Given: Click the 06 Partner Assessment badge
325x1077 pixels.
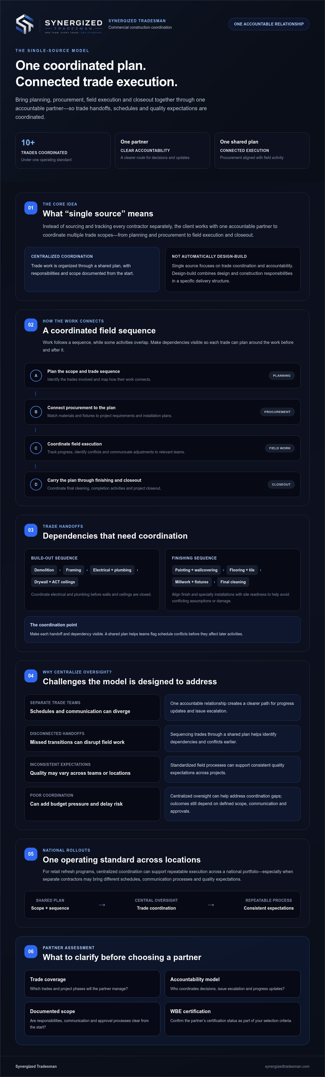Looking at the screenshot, I should tap(31, 951).
